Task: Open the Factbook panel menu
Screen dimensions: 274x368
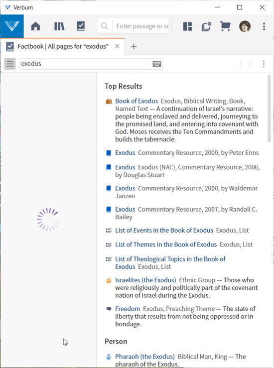Action: click(x=264, y=64)
